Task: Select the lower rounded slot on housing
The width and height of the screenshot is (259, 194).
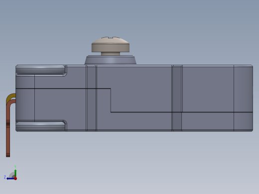Action: [x=40, y=126]
